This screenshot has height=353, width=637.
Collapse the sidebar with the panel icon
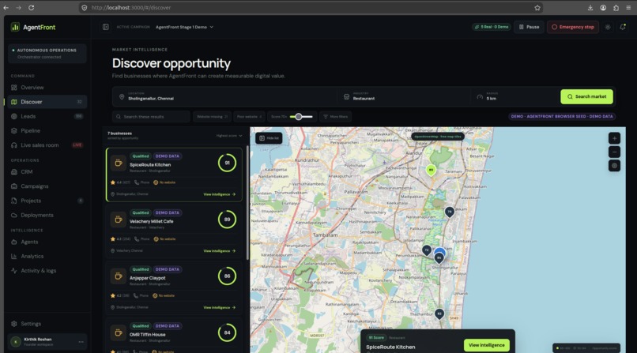(106, 27)
